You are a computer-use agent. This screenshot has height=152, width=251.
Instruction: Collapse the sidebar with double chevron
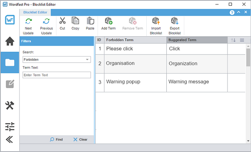pos(10,139)
